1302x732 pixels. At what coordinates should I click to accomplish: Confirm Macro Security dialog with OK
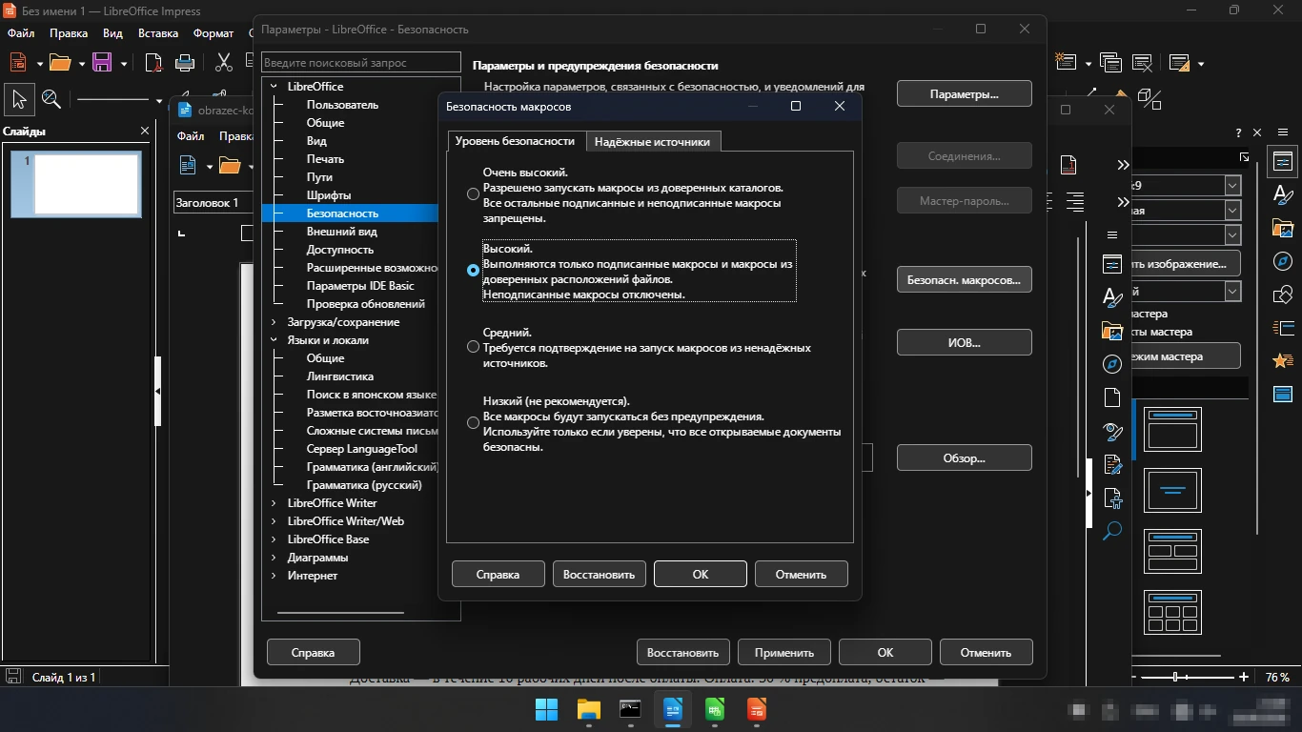701,574
